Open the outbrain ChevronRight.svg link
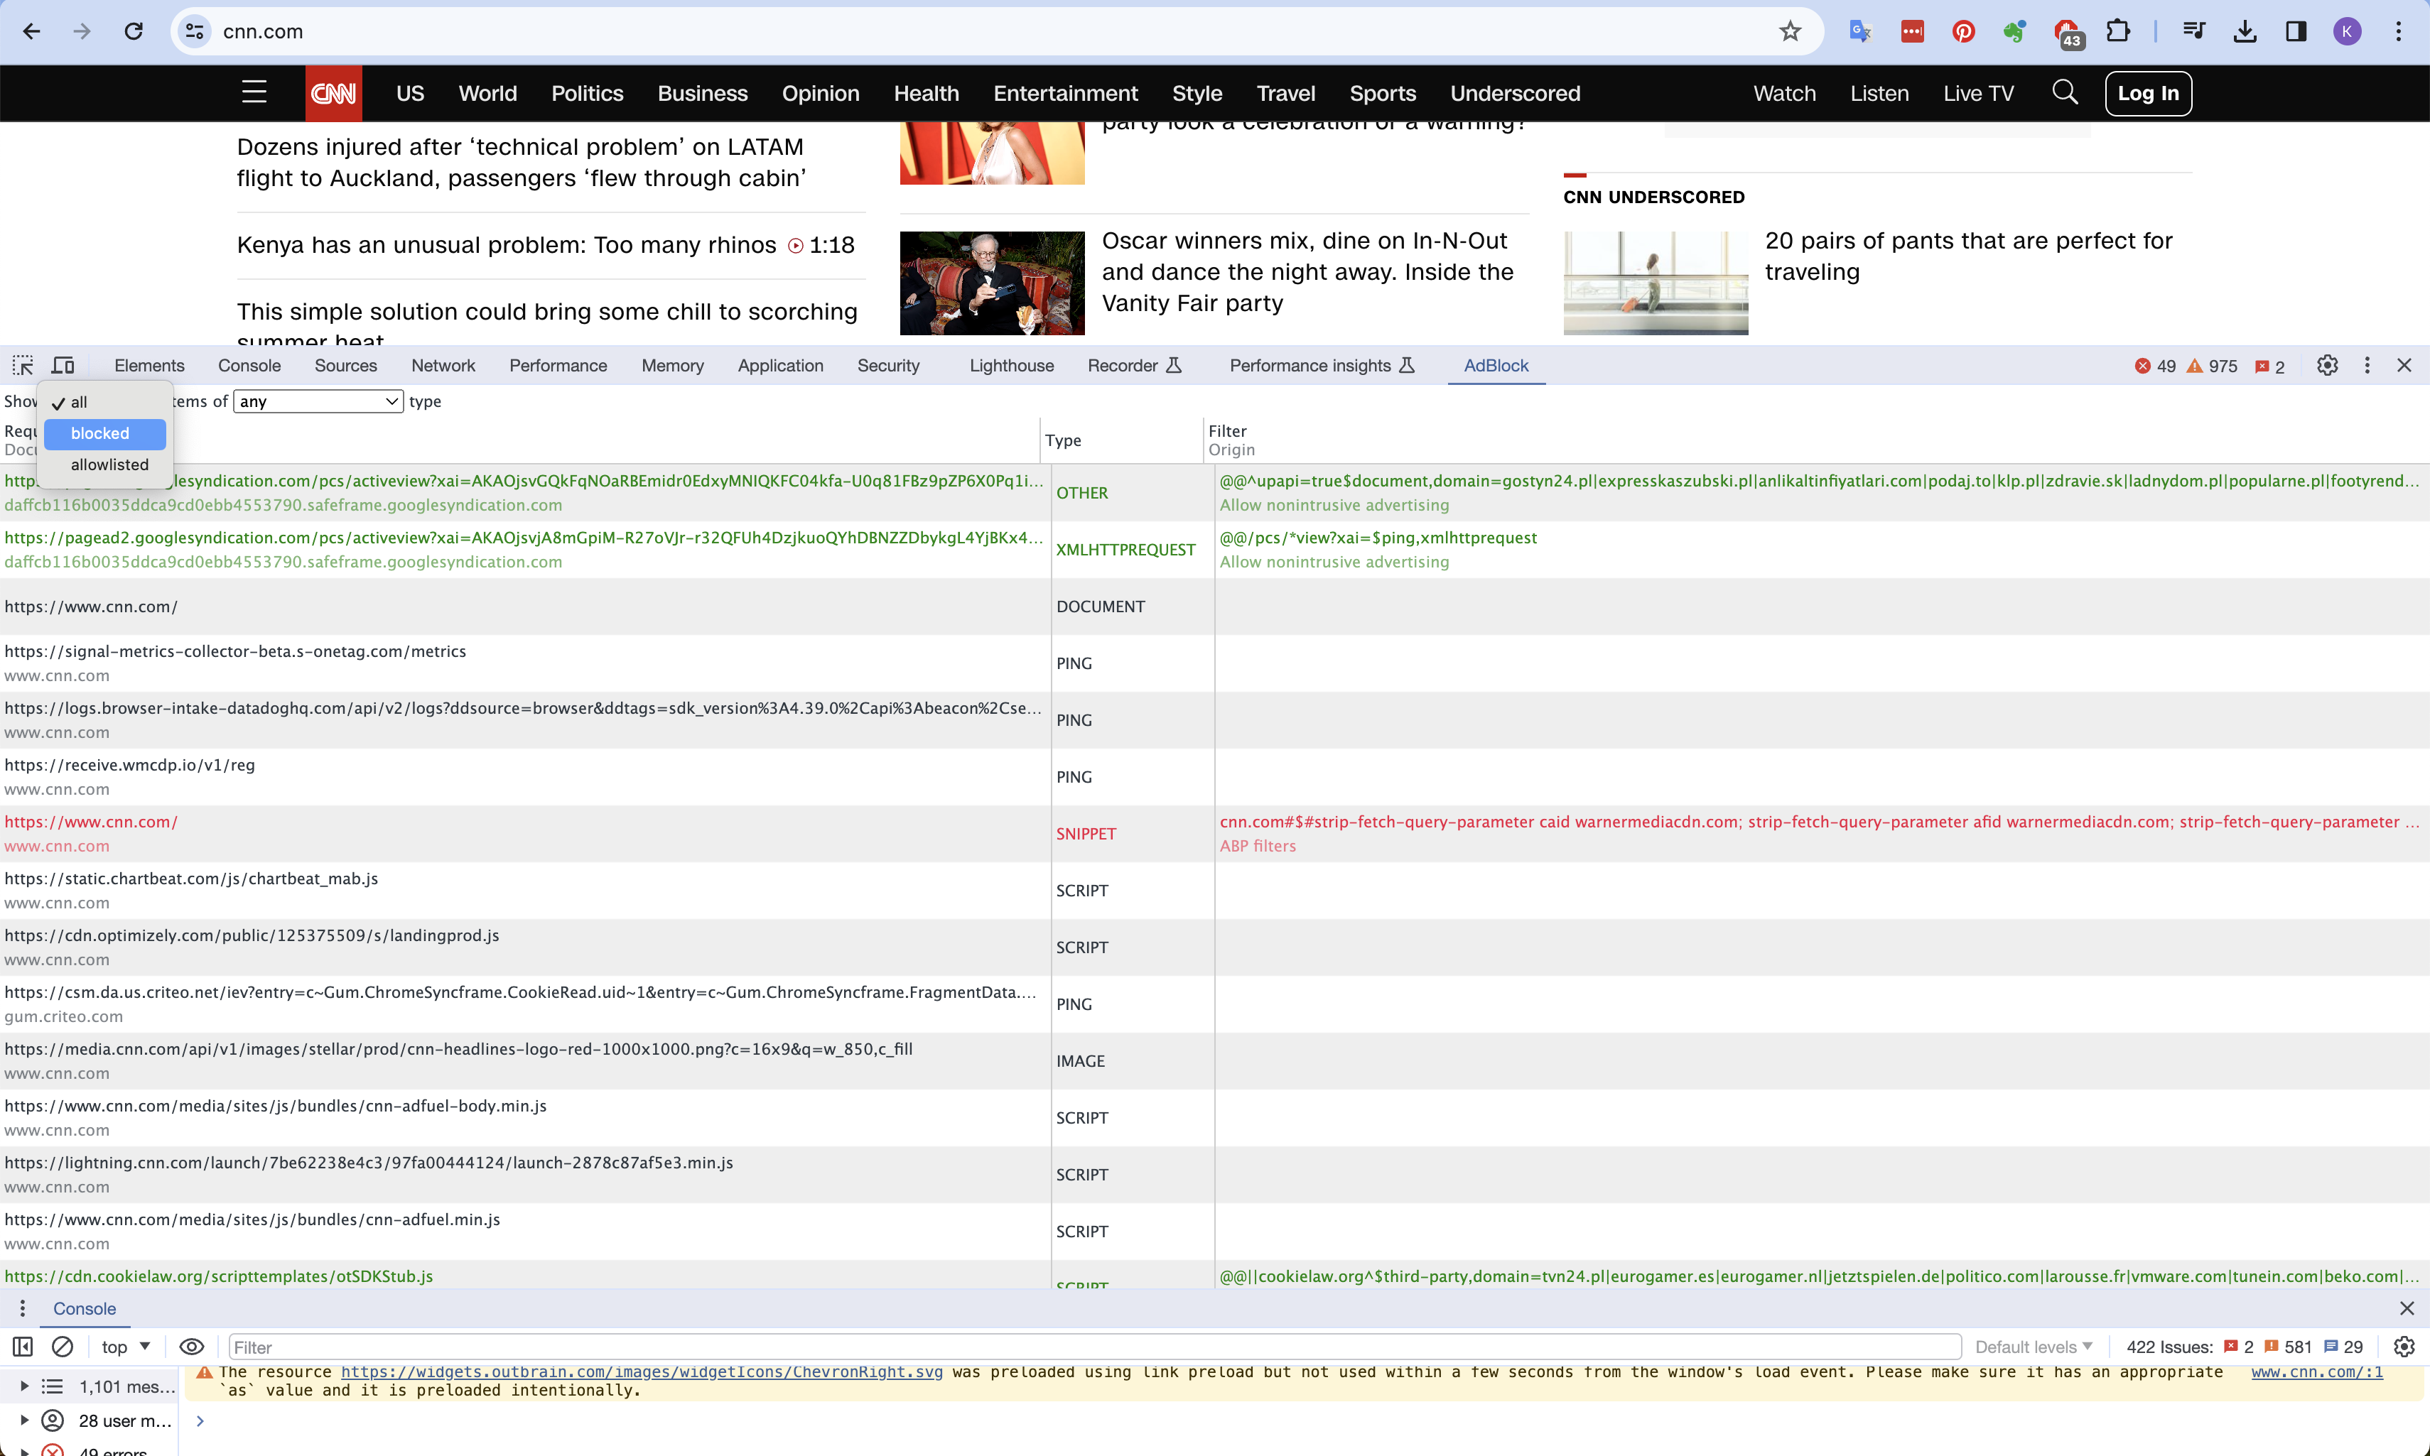Image resolution: width=2430 pixels, height=1456 pixels. [642, 1371]
